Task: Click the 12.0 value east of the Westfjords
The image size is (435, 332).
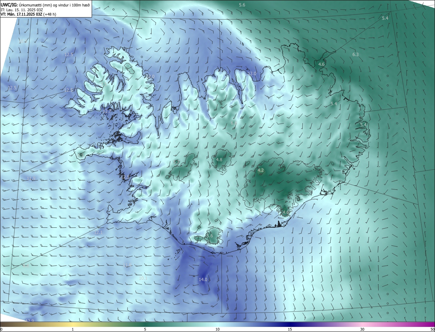Action: 150,77
